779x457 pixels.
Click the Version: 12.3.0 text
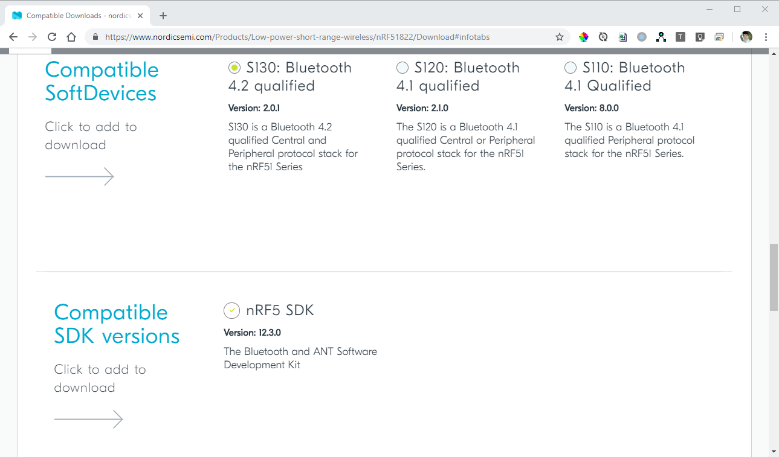pyautogui.click(x=252, y=333)
